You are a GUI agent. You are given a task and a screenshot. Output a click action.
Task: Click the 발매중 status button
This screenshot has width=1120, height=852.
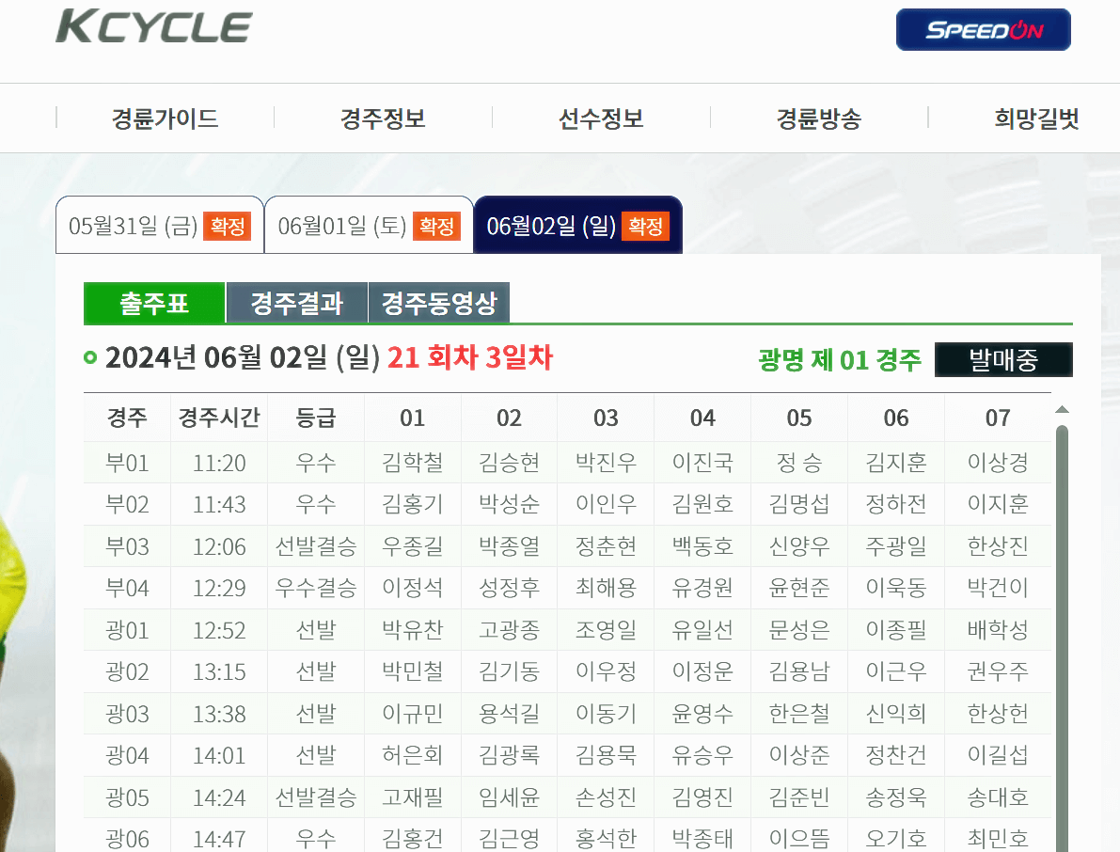point(1003,359)
